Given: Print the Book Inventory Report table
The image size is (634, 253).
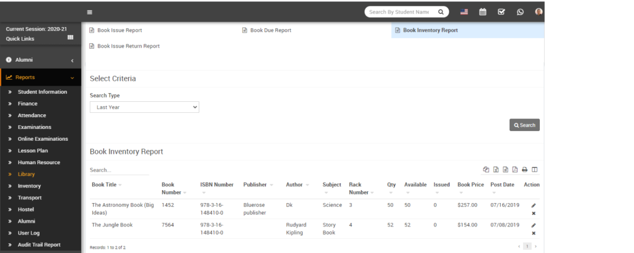Looking at the screenshot, I should [x=524, y=170].
